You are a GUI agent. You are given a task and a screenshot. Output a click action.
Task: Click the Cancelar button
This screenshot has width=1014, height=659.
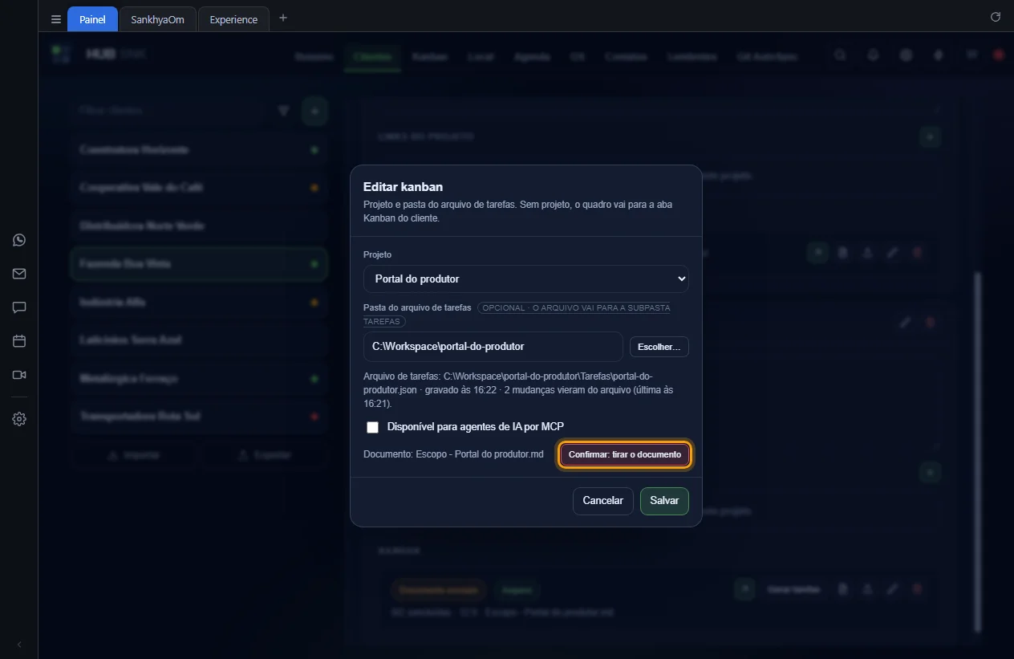(x=603, y=501)
